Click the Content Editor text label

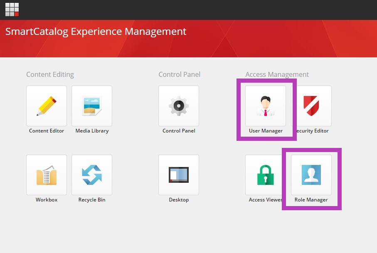47,131
